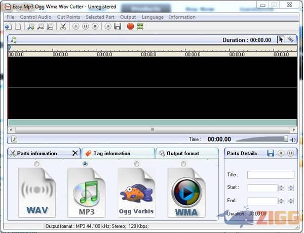Open the Control Audio menu

click(x=35, y=17)
